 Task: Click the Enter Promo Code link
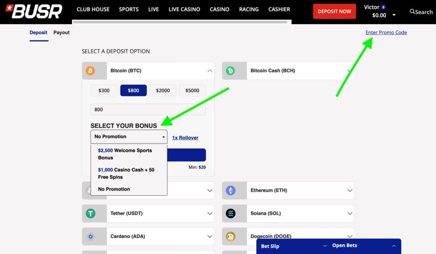[x=386, y=32]
